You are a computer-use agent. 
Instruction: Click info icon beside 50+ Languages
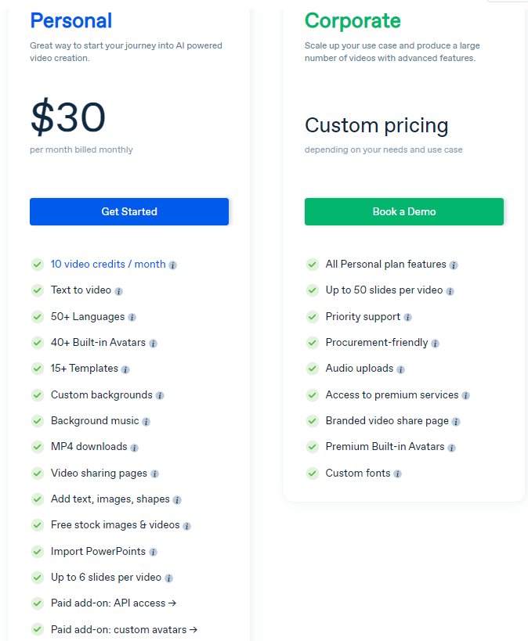132,317
